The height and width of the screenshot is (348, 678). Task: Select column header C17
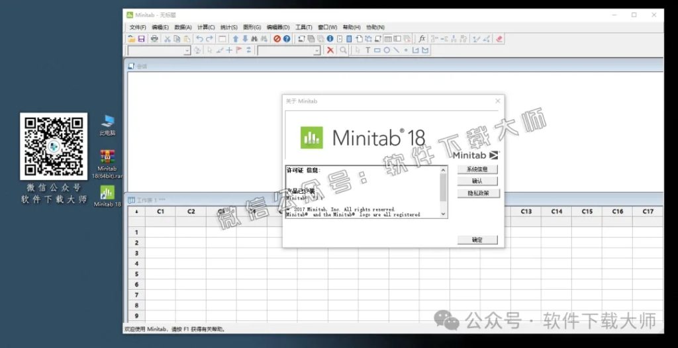click(x=648, y=212)
